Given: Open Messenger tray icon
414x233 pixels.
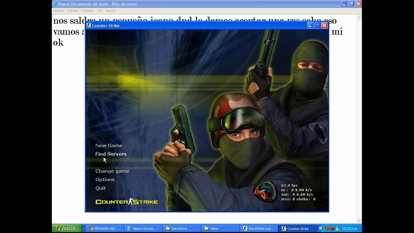Looking at the screenshot, I should point(337,228).
